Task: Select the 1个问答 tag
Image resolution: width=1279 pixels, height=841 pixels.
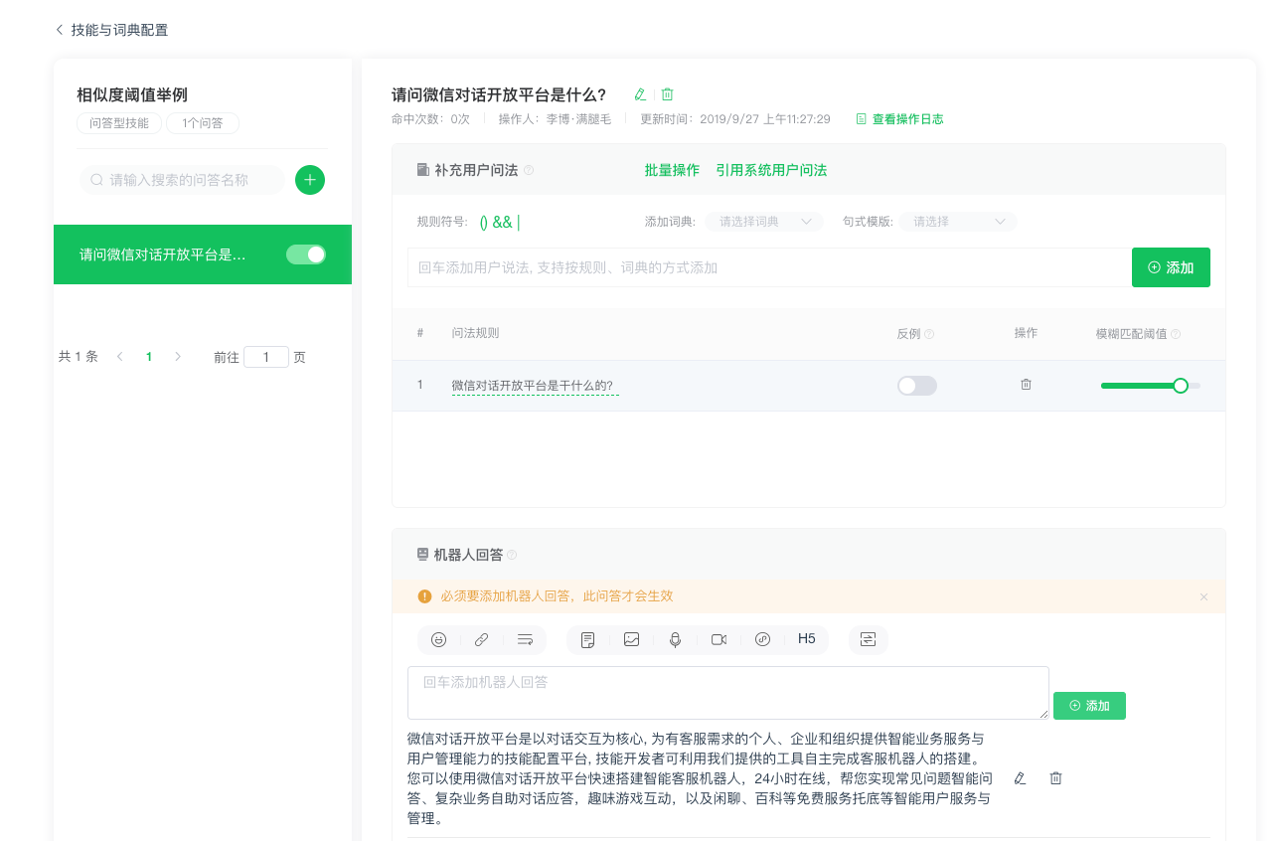Action: tap(203, 123)
